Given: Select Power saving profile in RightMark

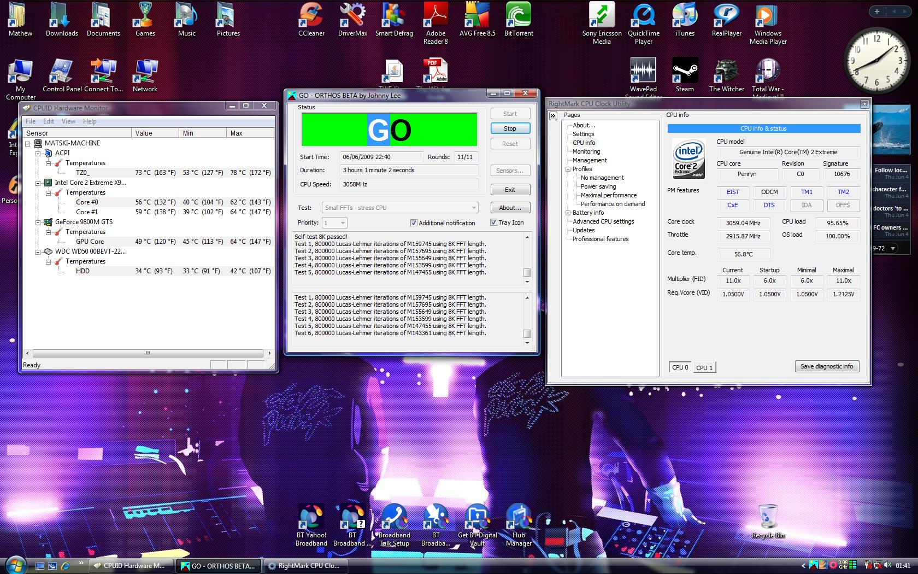Looking at the screenshot, I should pos(598,186).
